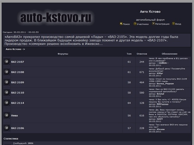Click the forum icon for ВАЗ 2108

click(x=7, y=72)
